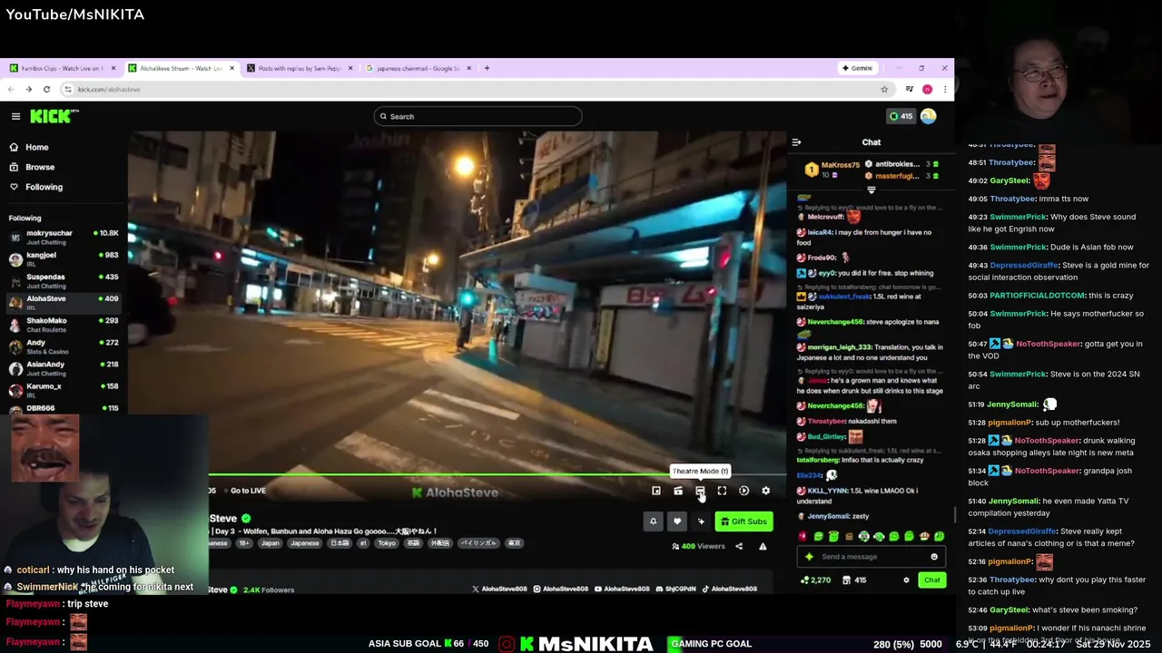Close the AlohaSteve Stream tab

[x=232, y=68]
